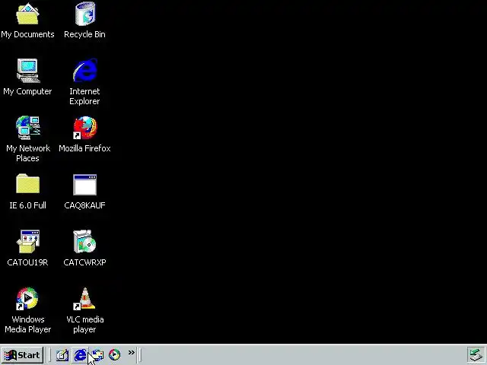
Task: Click the 'CATCWRXP' label text
Action: 84,262
